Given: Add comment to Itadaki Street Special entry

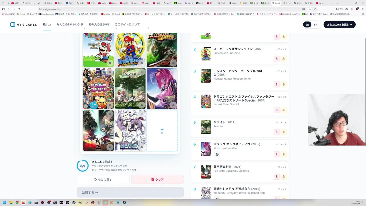Looking at the screenshot, I should tap(281, 97).
